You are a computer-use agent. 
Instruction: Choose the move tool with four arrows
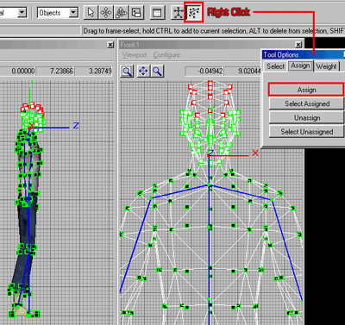pyautogui.click(x=106, y=13)
